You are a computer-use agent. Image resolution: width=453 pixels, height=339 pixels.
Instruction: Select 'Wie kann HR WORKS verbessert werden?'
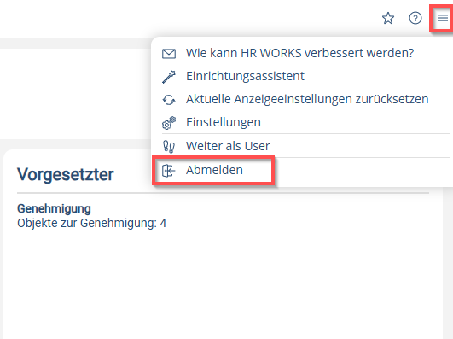coord(300,53)
